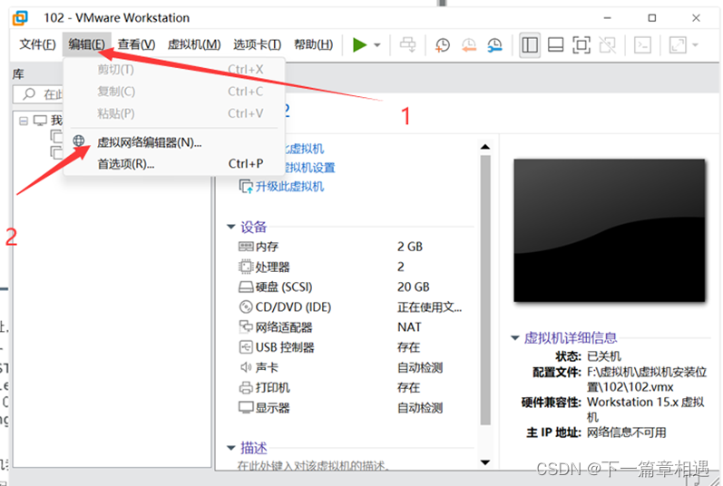Click the 20 GB disk size value
This screenshot has height=486, width=723.
(413, 287)
